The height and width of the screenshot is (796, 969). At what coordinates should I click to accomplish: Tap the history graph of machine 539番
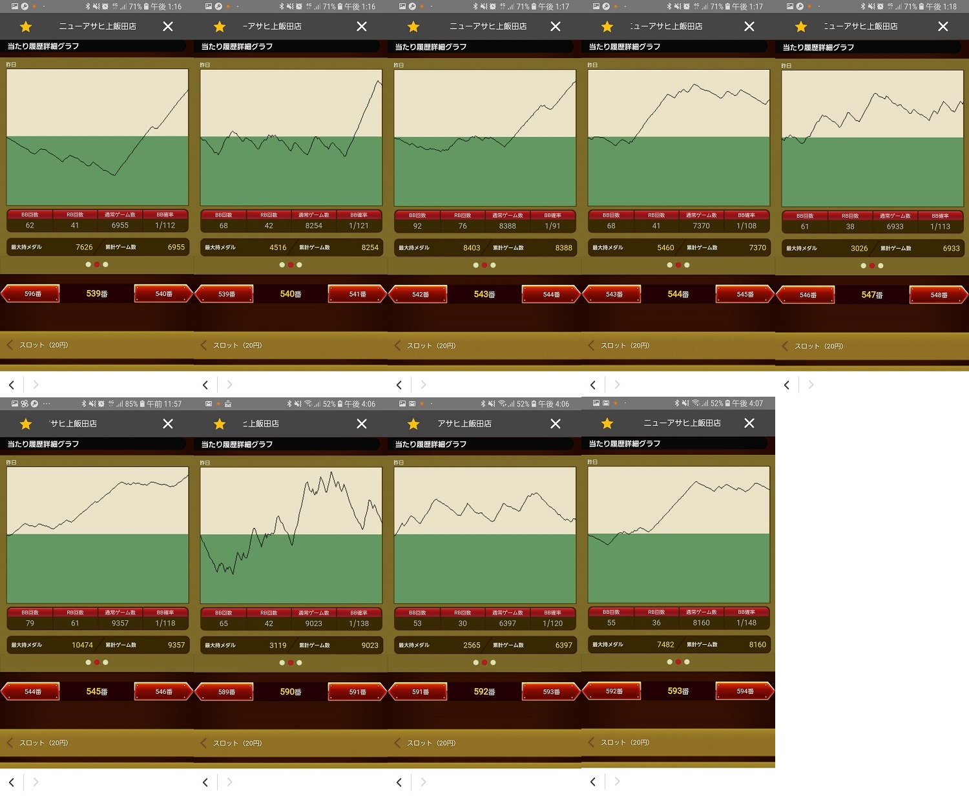click(x=98, y=138)
